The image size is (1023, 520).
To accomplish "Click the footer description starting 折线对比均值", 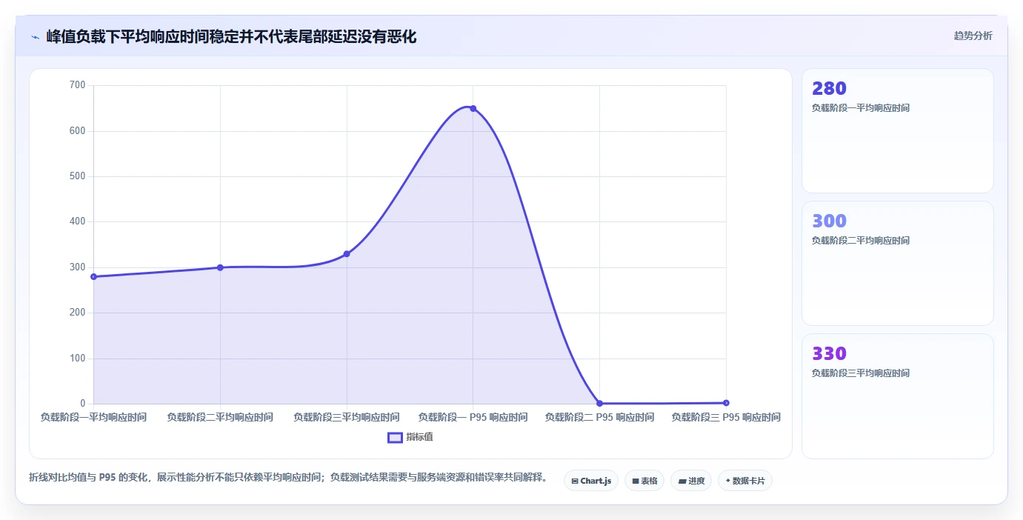I will [288, 478].
